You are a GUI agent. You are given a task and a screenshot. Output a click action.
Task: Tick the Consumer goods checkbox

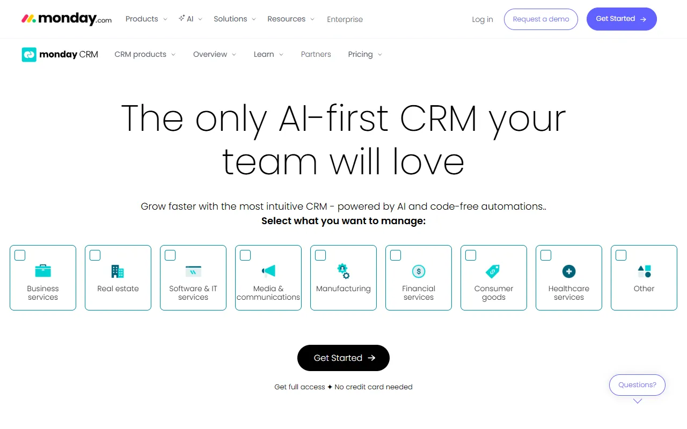pyautogui.click(x=471, y=255)
